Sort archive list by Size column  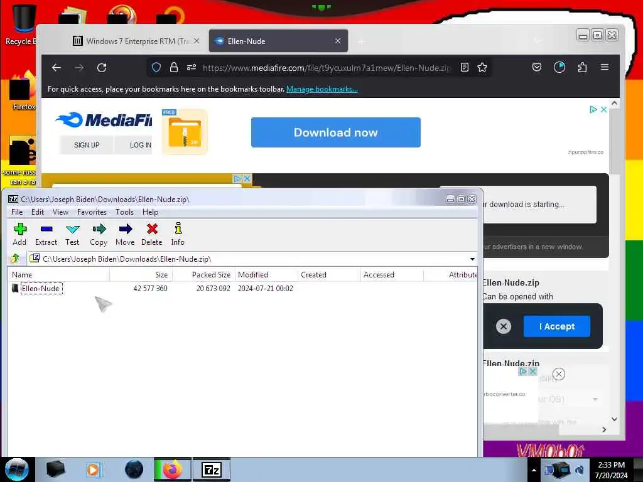click(x=141, y=275)
